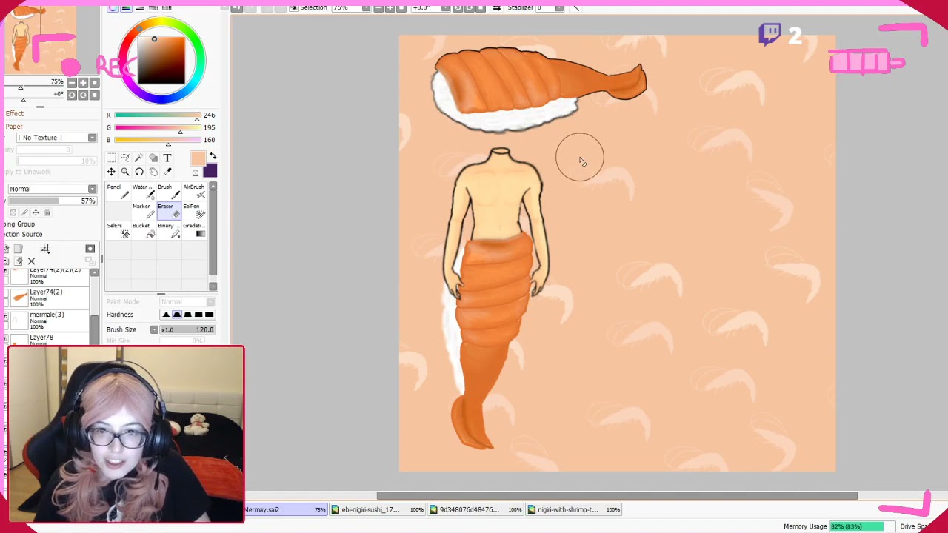Viewport: 948px width, 533px height.
Task: Set hardness to middle shape
Action: point(187,315)
